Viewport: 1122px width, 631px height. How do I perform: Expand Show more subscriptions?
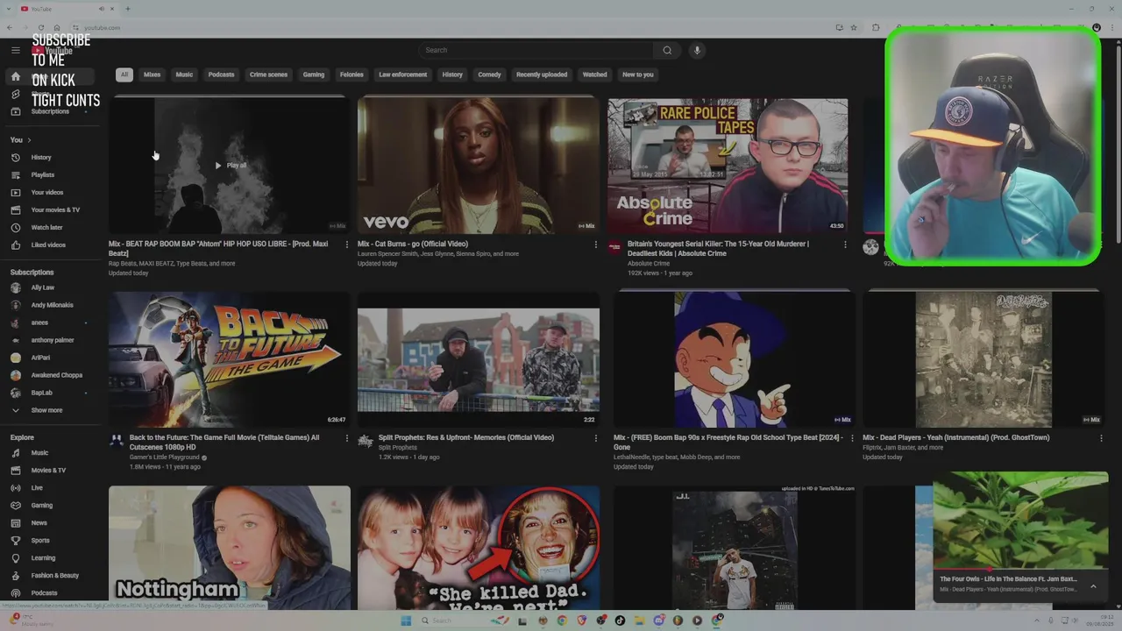coord(52,410)
